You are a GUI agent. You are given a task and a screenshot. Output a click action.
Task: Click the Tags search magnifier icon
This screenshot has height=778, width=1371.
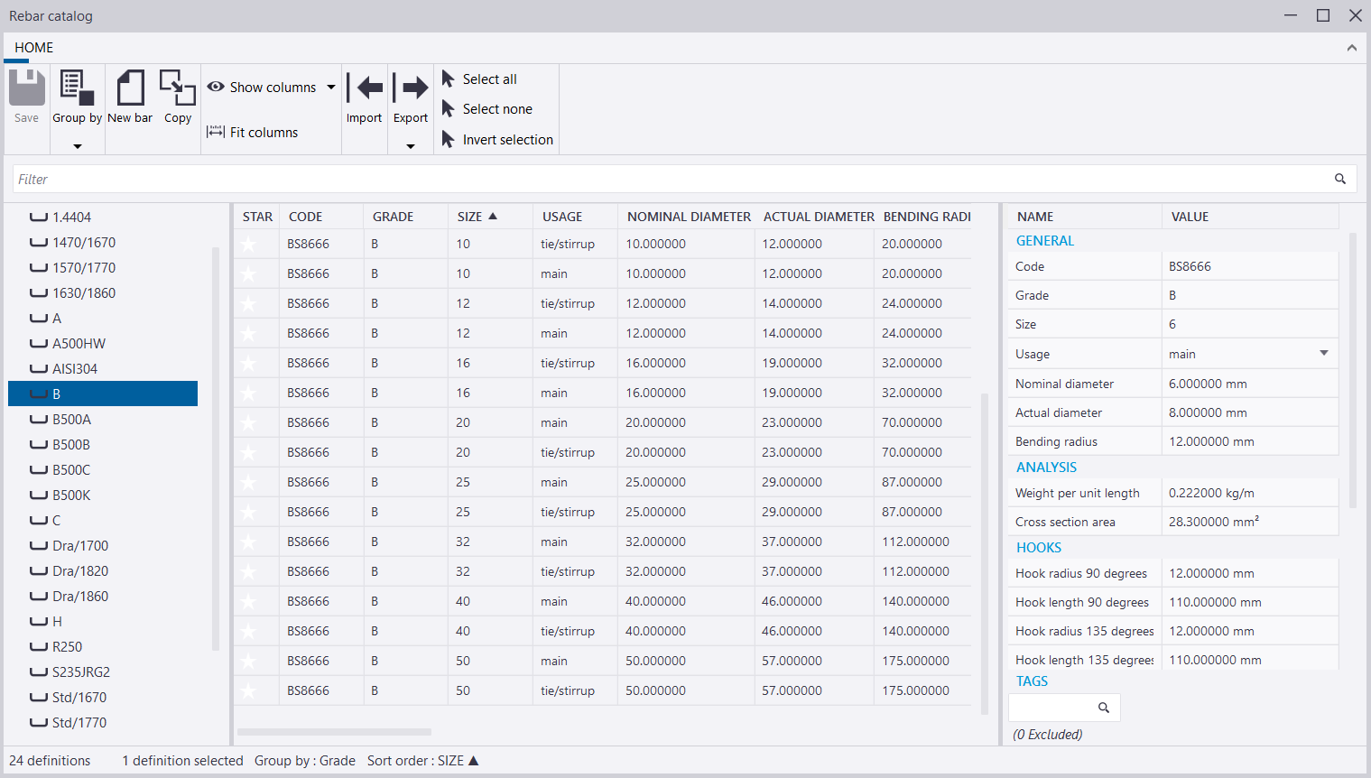[x=1103, y=708]
